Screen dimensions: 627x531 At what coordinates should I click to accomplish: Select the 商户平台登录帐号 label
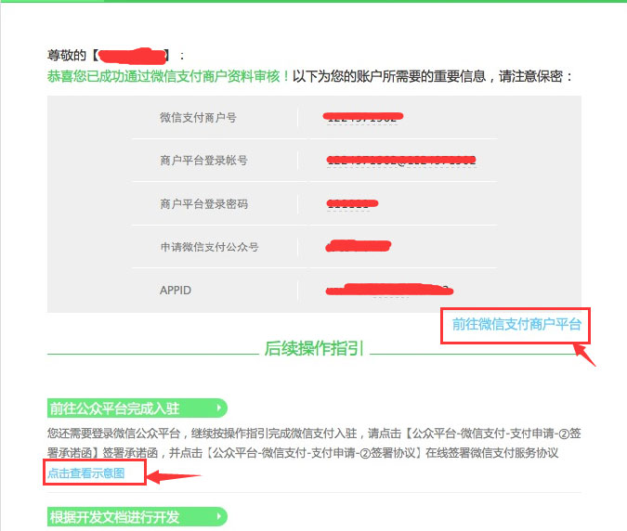click(203, 161)
